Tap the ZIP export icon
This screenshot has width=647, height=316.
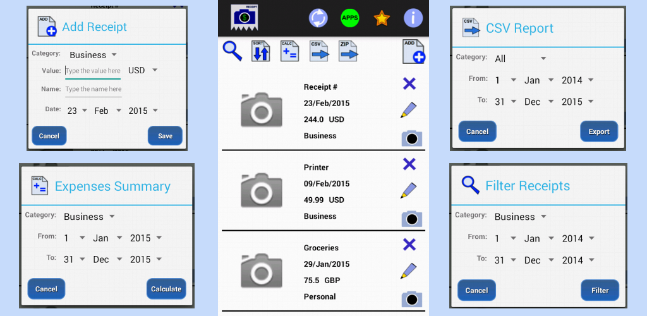pyautogui.click(x=348, y=51)
